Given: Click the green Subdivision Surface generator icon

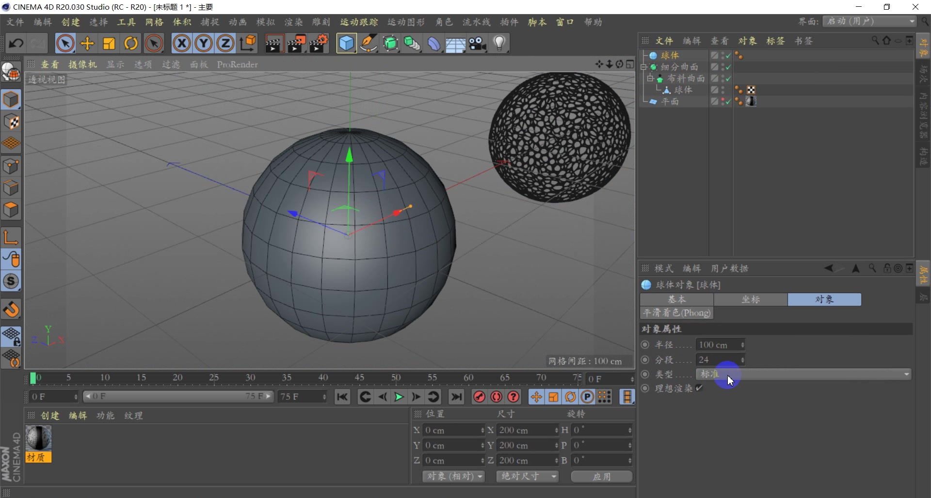Looking at the screenshot, I should click(391, 43).
